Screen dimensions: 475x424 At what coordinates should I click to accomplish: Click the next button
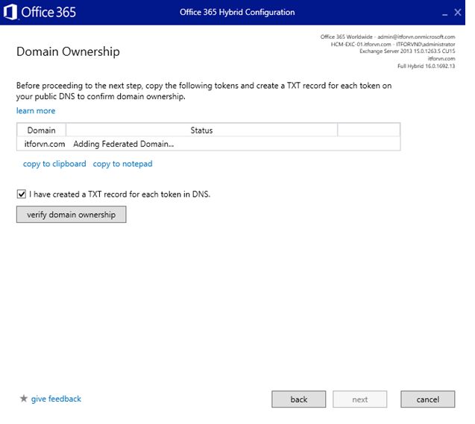[360, 399]
